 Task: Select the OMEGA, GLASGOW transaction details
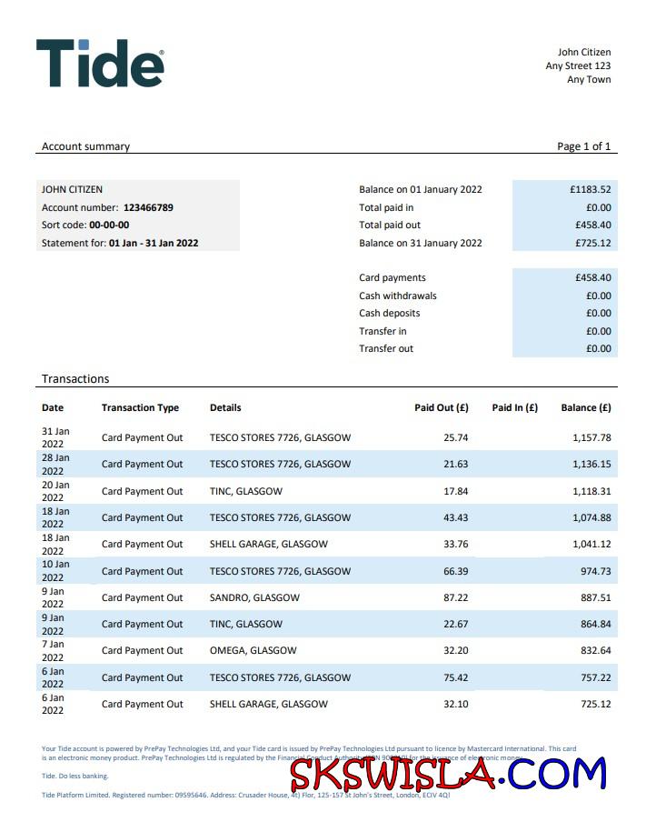[x=253, y=650]
